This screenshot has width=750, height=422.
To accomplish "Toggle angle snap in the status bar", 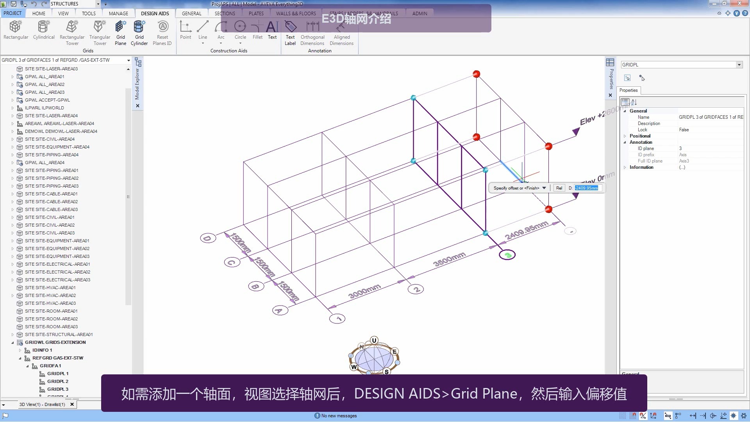I will pyautogui.click(x=643, y=415).
